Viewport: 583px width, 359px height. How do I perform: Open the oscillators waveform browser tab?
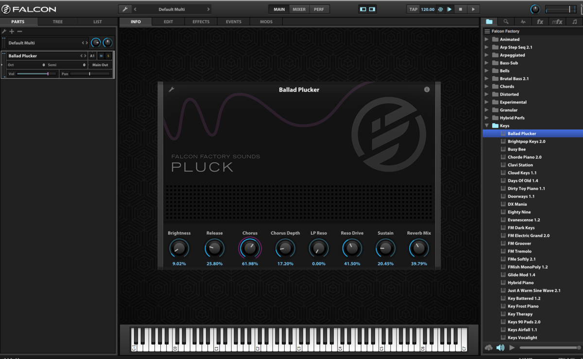523,22
